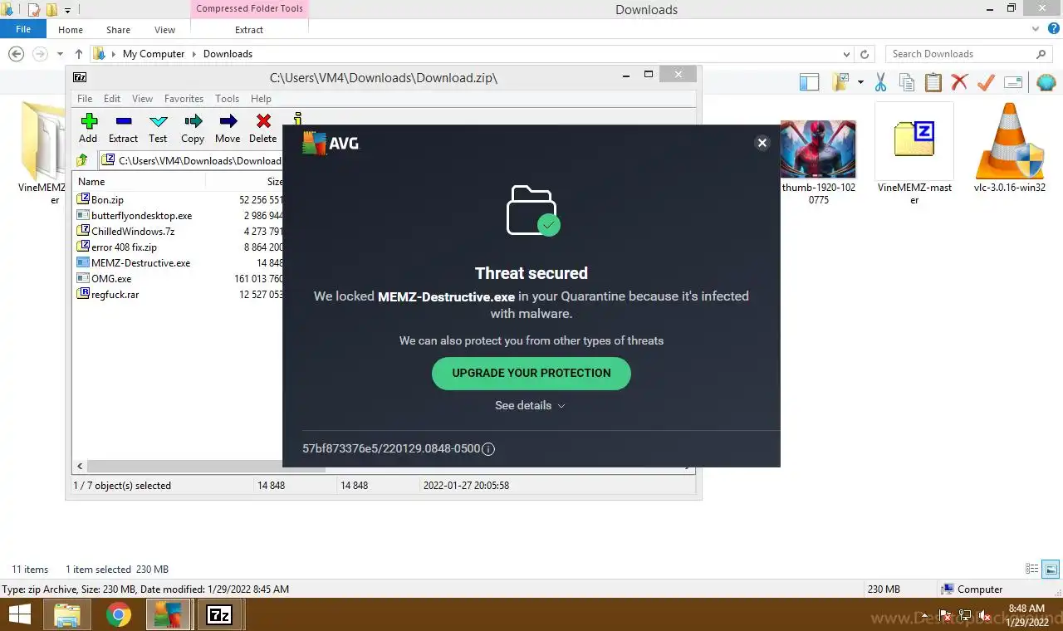Click the red X delete icon in Explorer toolbar
Screen dimensions: 1063x631
(x=959, y=82)
